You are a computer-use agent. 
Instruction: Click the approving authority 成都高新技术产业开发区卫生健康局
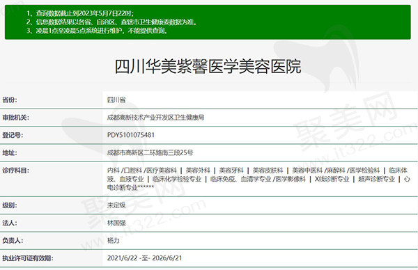[155, 118]
